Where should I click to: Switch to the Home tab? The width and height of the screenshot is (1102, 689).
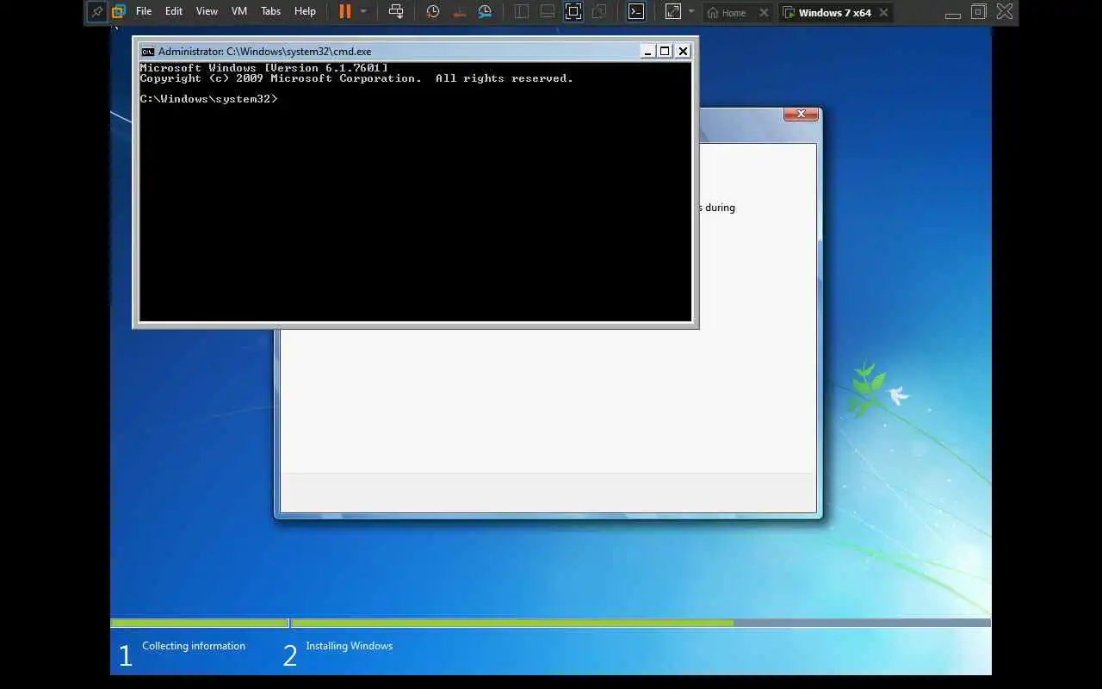coord(727,13)
